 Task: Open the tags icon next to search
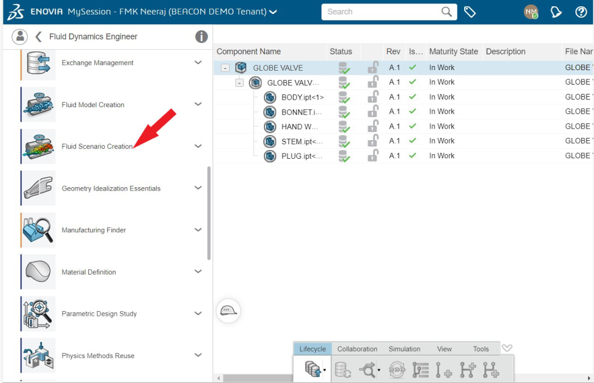470,12
